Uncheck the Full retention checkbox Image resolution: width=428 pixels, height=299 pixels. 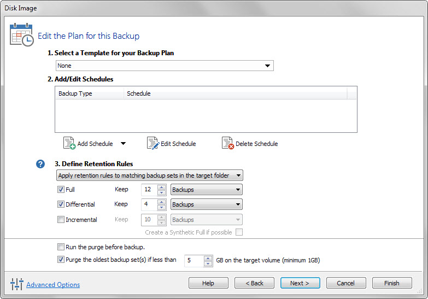pos(61,189)
